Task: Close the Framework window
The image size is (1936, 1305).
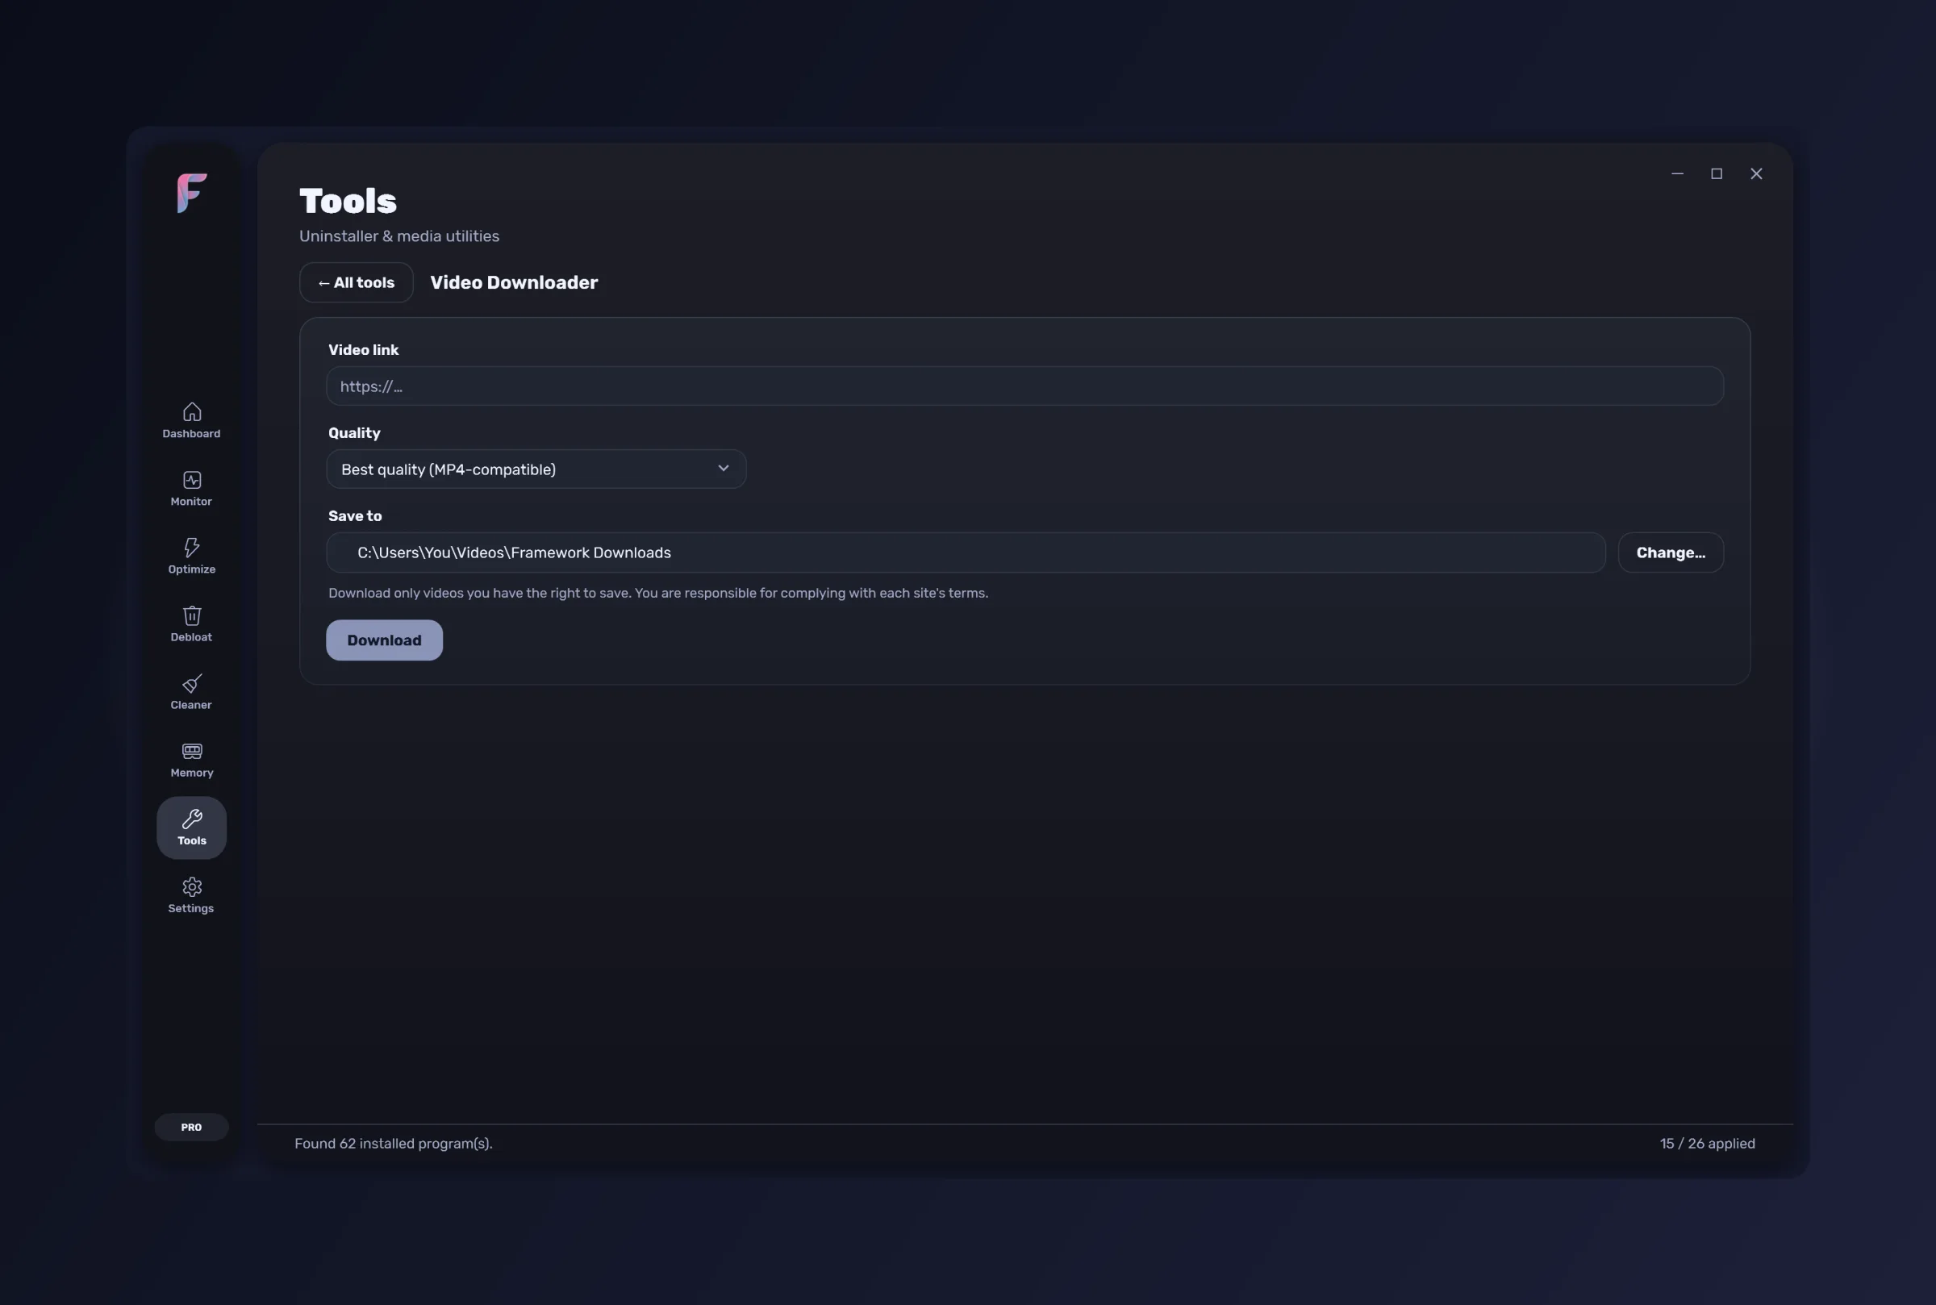Action: point(1756,174)
